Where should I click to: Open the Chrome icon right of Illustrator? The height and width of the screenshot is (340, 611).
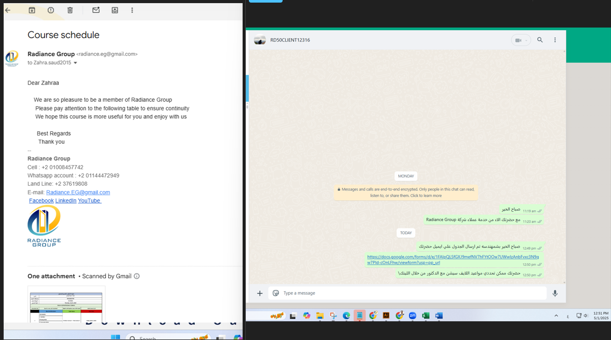click(x=400, y=316)
